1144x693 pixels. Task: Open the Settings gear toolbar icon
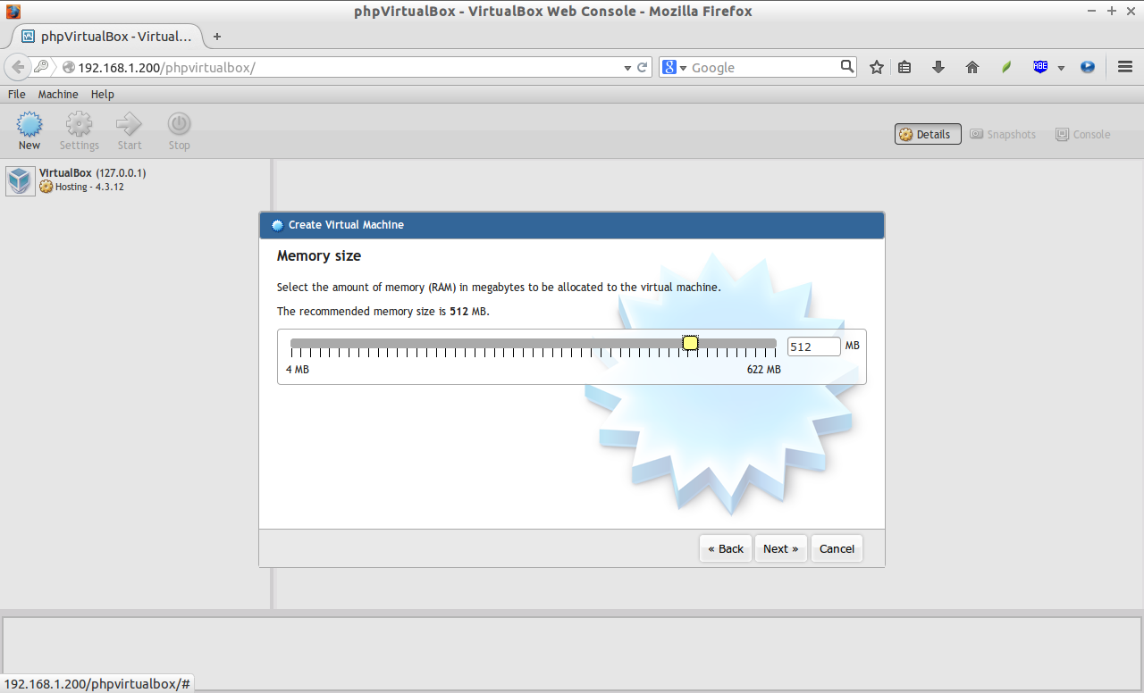[x=79, y=124]
